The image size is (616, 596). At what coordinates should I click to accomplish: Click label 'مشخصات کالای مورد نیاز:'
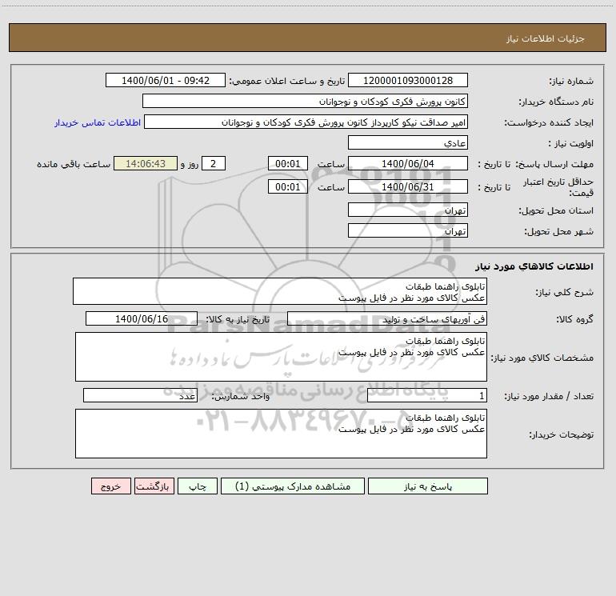click(542, 358)
